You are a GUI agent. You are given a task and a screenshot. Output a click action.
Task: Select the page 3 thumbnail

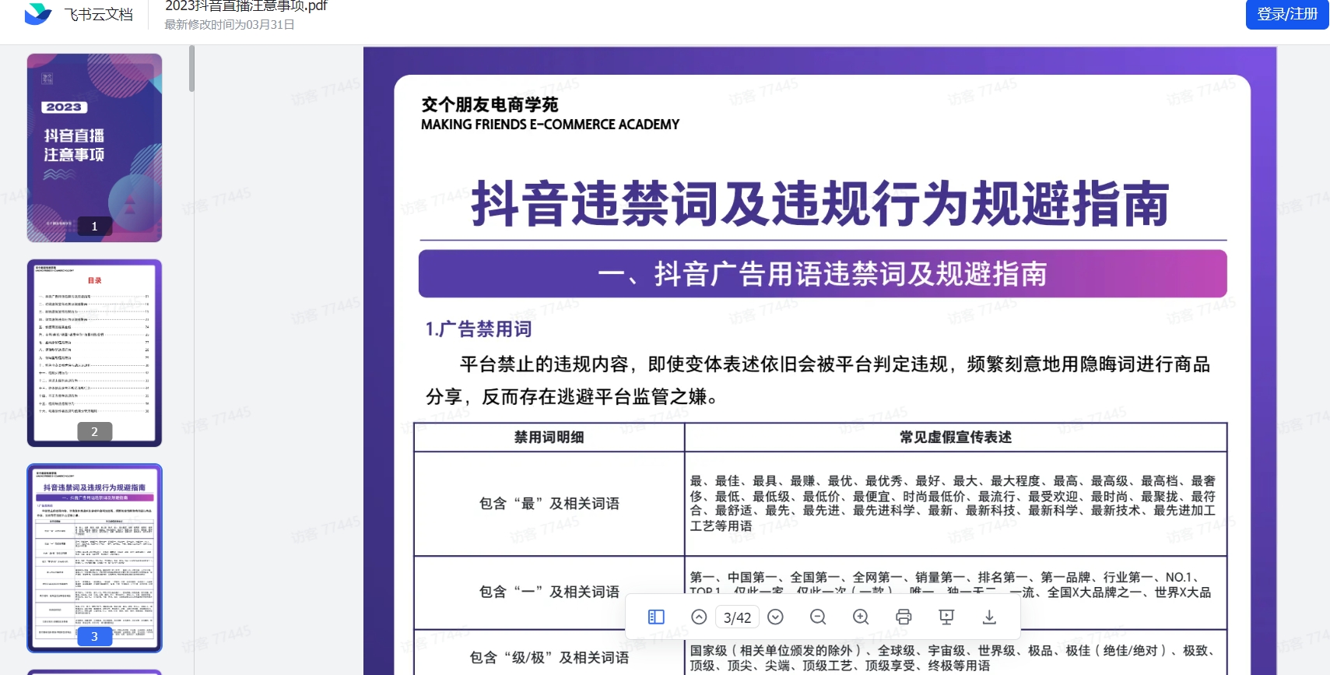tap(94, 557)
